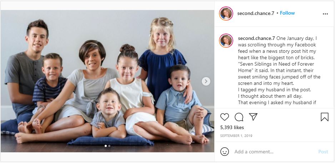View the 5,393 likes list
This screenshot has height=163, width=335.
[232, 128]
